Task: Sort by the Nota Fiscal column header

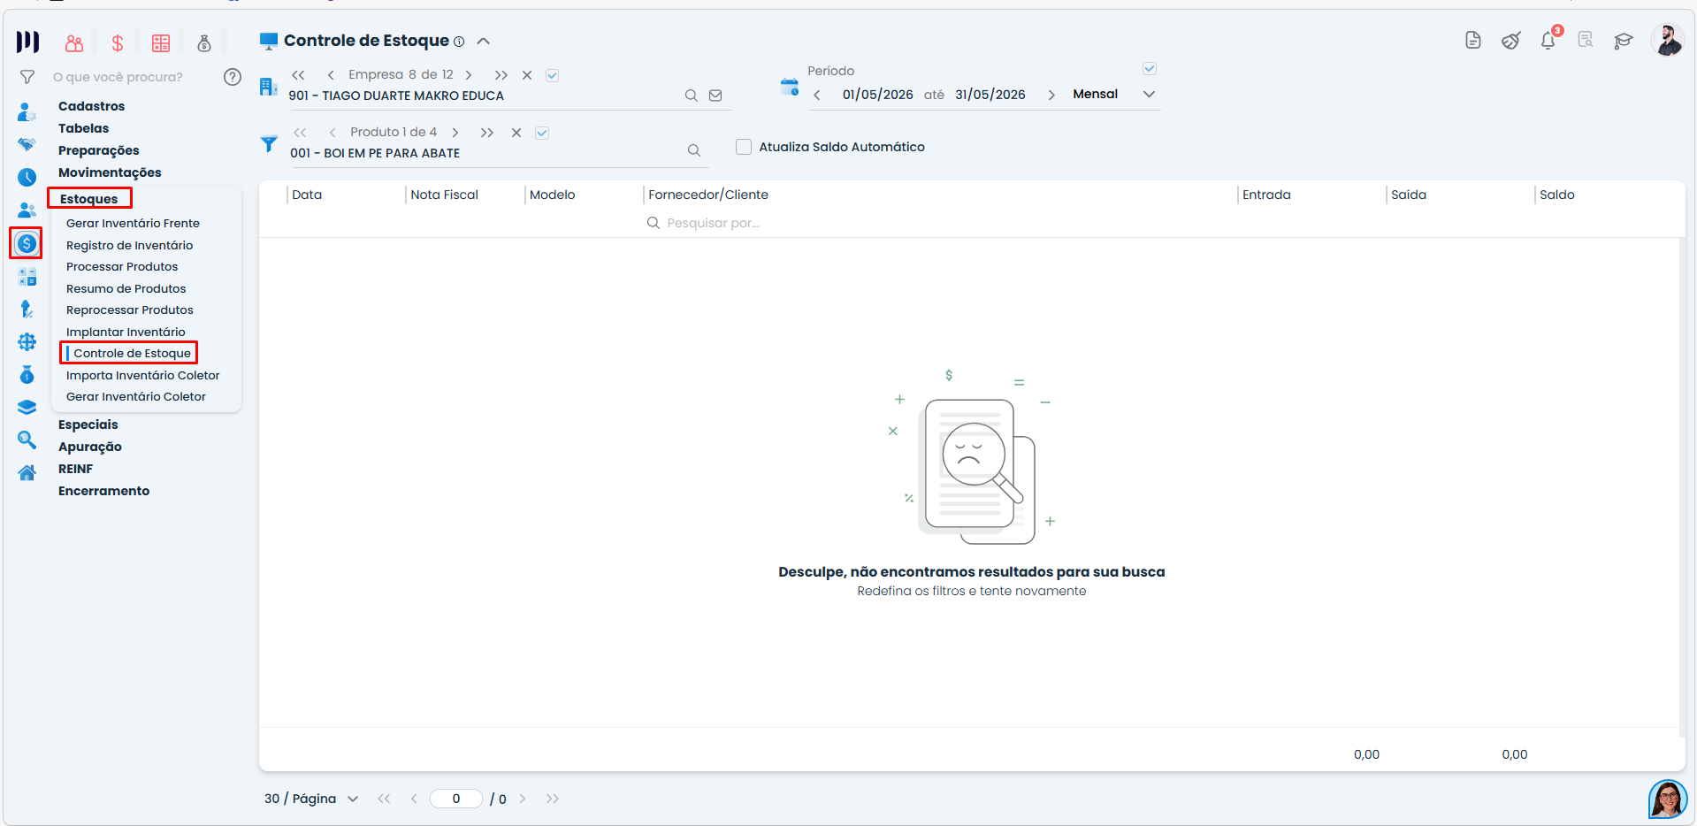Action: tap(444, 195)
